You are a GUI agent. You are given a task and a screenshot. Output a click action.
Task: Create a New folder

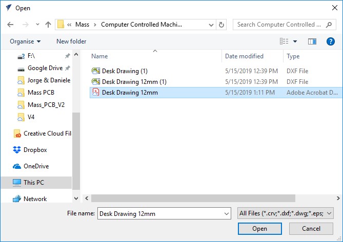pos(71,41)
